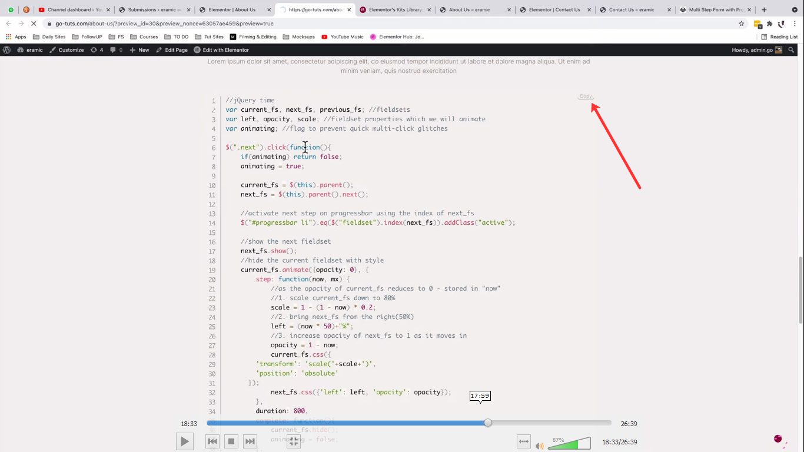
Task: Click code line "next_fs.show();"
Action: tap(269, 251)
